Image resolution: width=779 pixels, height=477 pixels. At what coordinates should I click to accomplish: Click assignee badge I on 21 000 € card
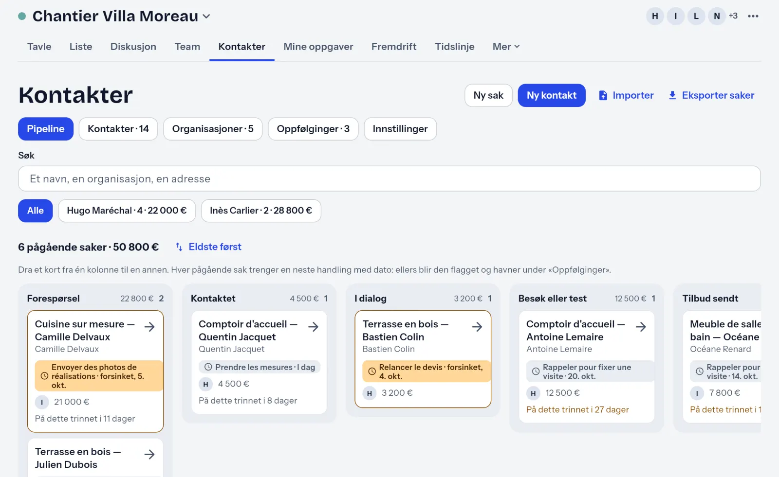point(42,402)
